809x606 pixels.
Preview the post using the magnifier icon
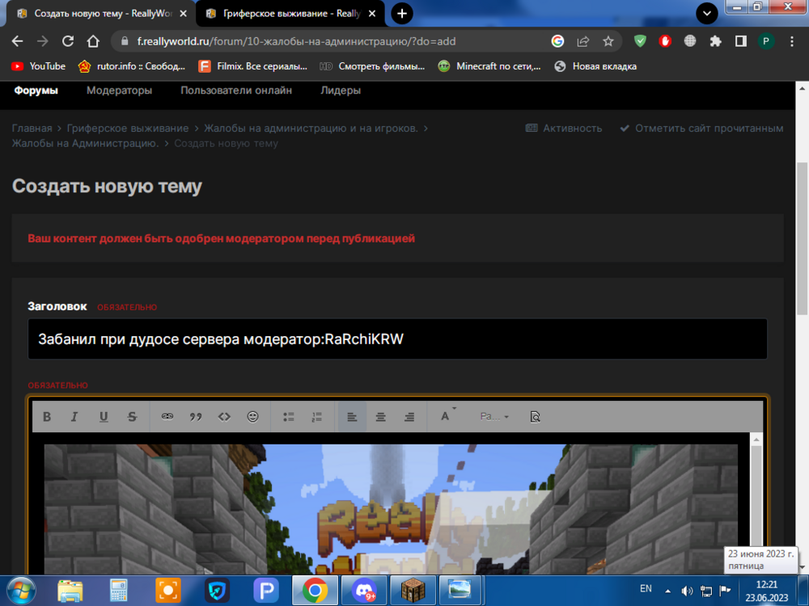535,416
